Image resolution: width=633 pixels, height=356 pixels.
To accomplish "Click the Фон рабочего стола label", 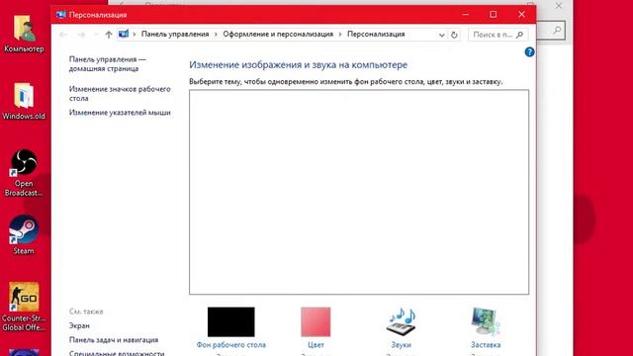I will 230,345.
